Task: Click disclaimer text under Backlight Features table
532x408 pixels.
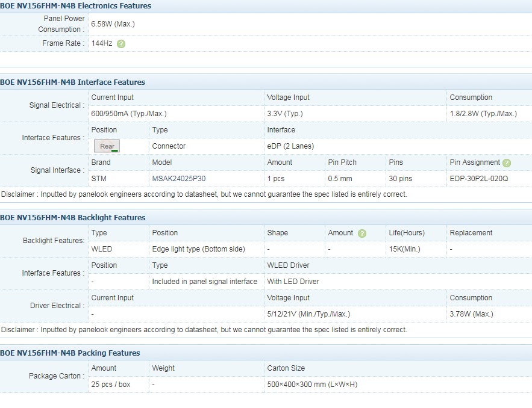Action: tap(204, 330)
